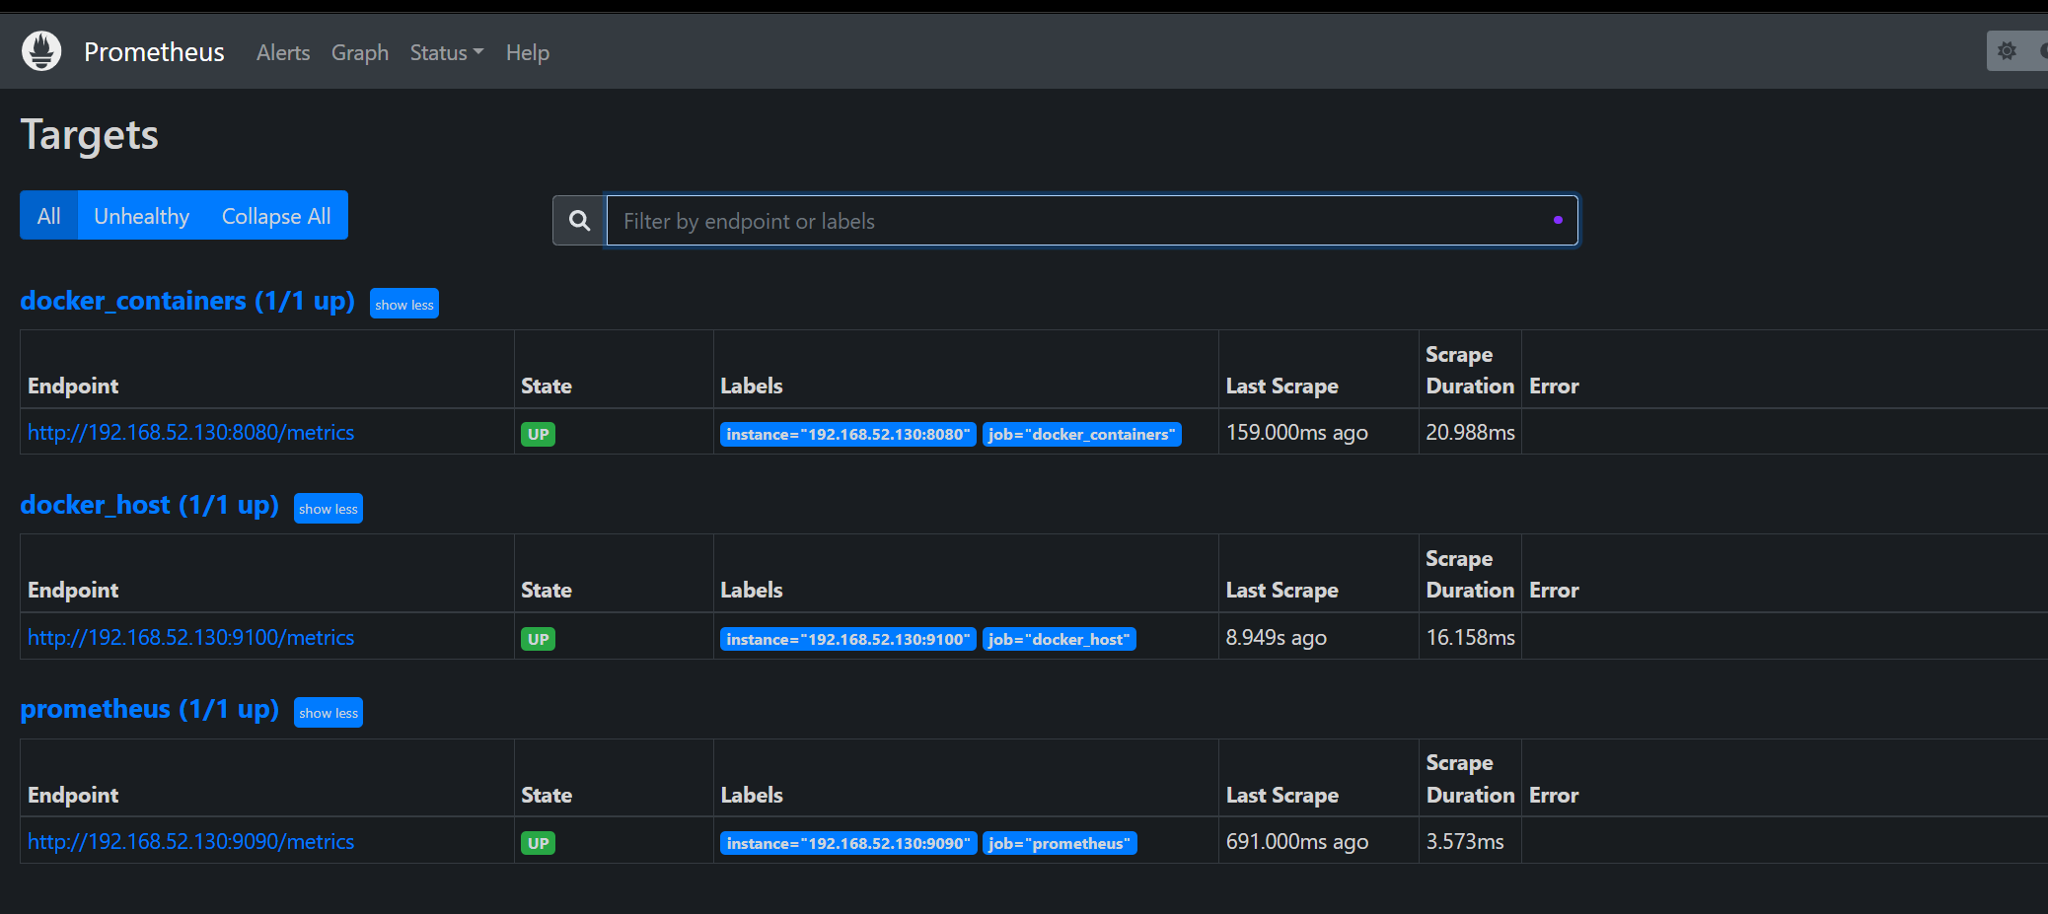Open the 192.168.52.130:8080/metrics endpoint link
The height and width of the screenshot is (914, 2048).
pyautogui.click(x=190, y=433)
